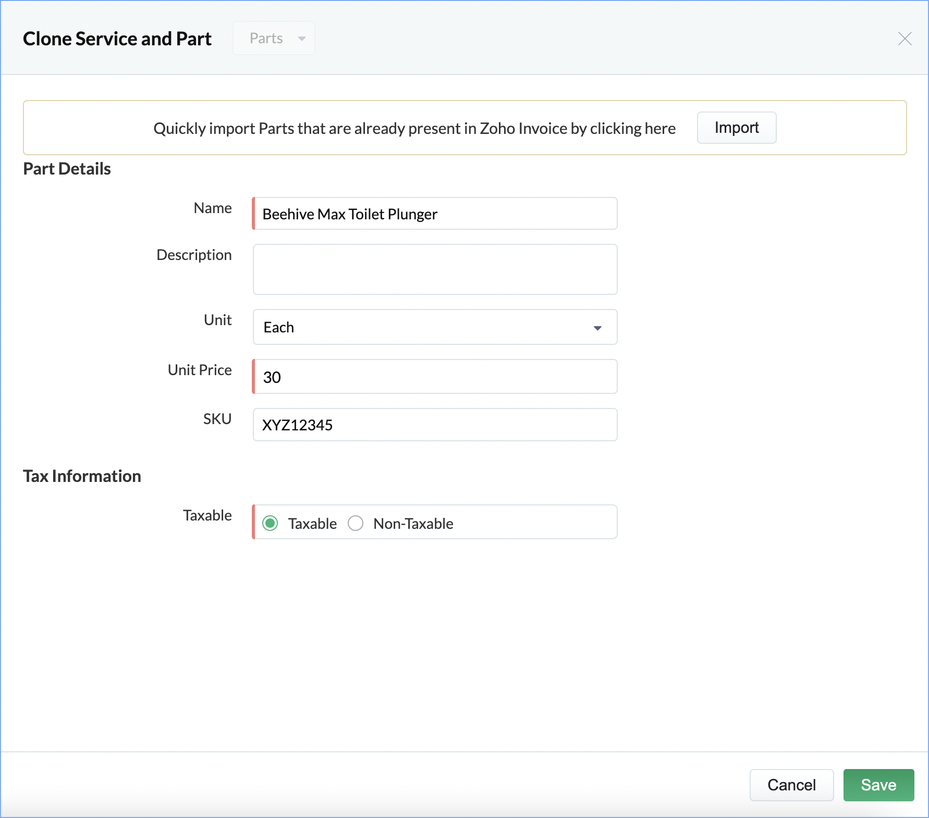
Task: Click the Import button in the banner
Action: 736,128
